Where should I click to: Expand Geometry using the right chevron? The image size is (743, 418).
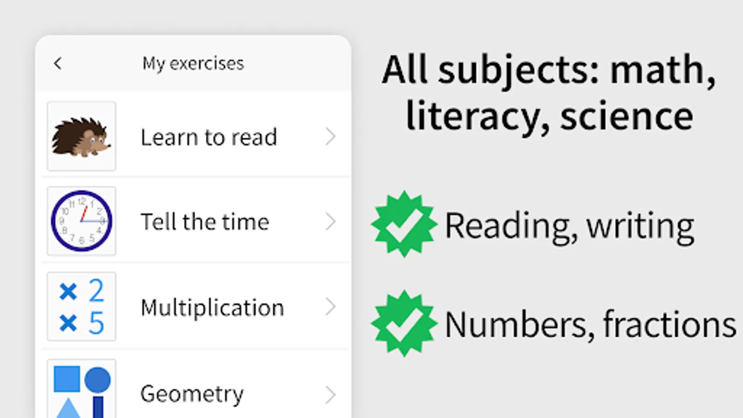tap(330, 394)
